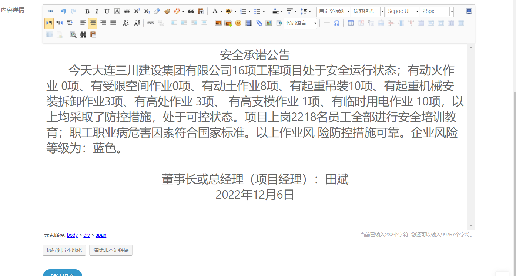This screenshot has height=276, width=516.
Task: Convert text to lowercase
Action: tap(137, 23)
